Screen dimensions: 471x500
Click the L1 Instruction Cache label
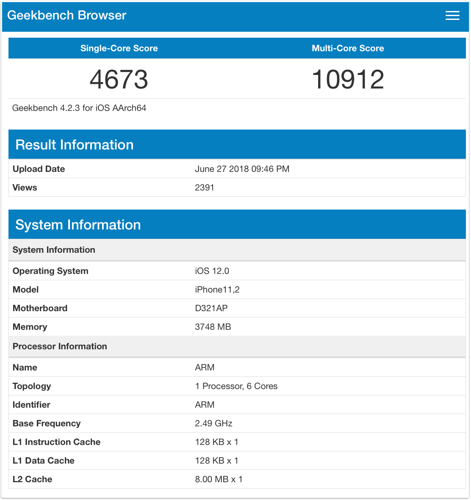coord(56,442)
